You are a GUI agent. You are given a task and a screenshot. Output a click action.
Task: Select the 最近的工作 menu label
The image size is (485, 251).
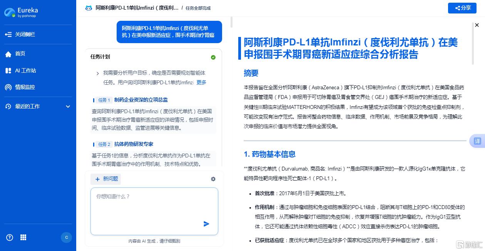(27, 106)
